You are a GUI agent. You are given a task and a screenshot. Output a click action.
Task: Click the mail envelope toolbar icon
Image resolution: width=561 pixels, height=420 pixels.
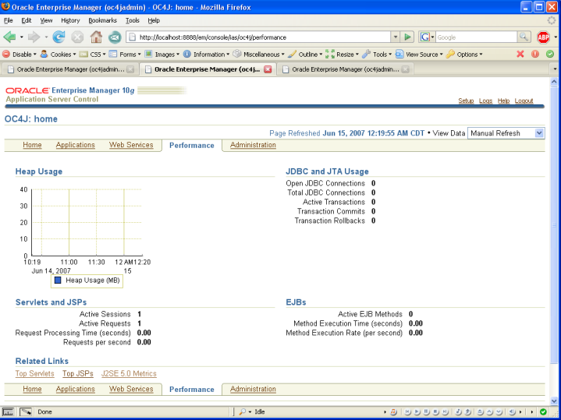click(115, 37)
